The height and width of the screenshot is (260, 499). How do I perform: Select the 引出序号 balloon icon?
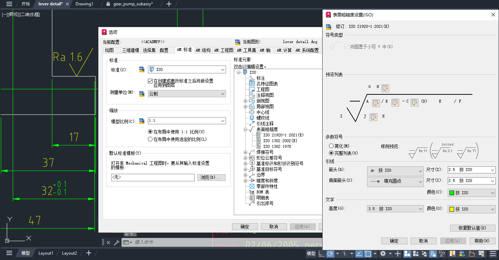(x=252, y=203)
